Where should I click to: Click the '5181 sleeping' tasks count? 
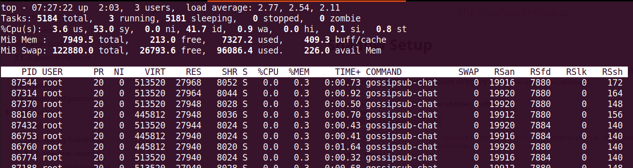tap(199, 19)
